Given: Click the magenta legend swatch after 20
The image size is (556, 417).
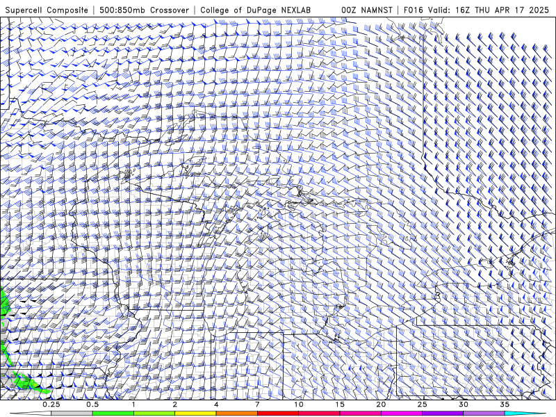Looking at the screenshot, I should [x=402, y=414].
